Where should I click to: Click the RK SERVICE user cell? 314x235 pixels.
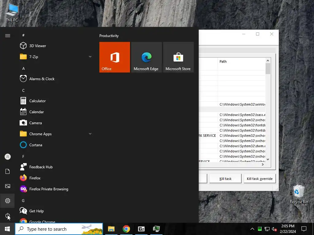pos(208,136)
